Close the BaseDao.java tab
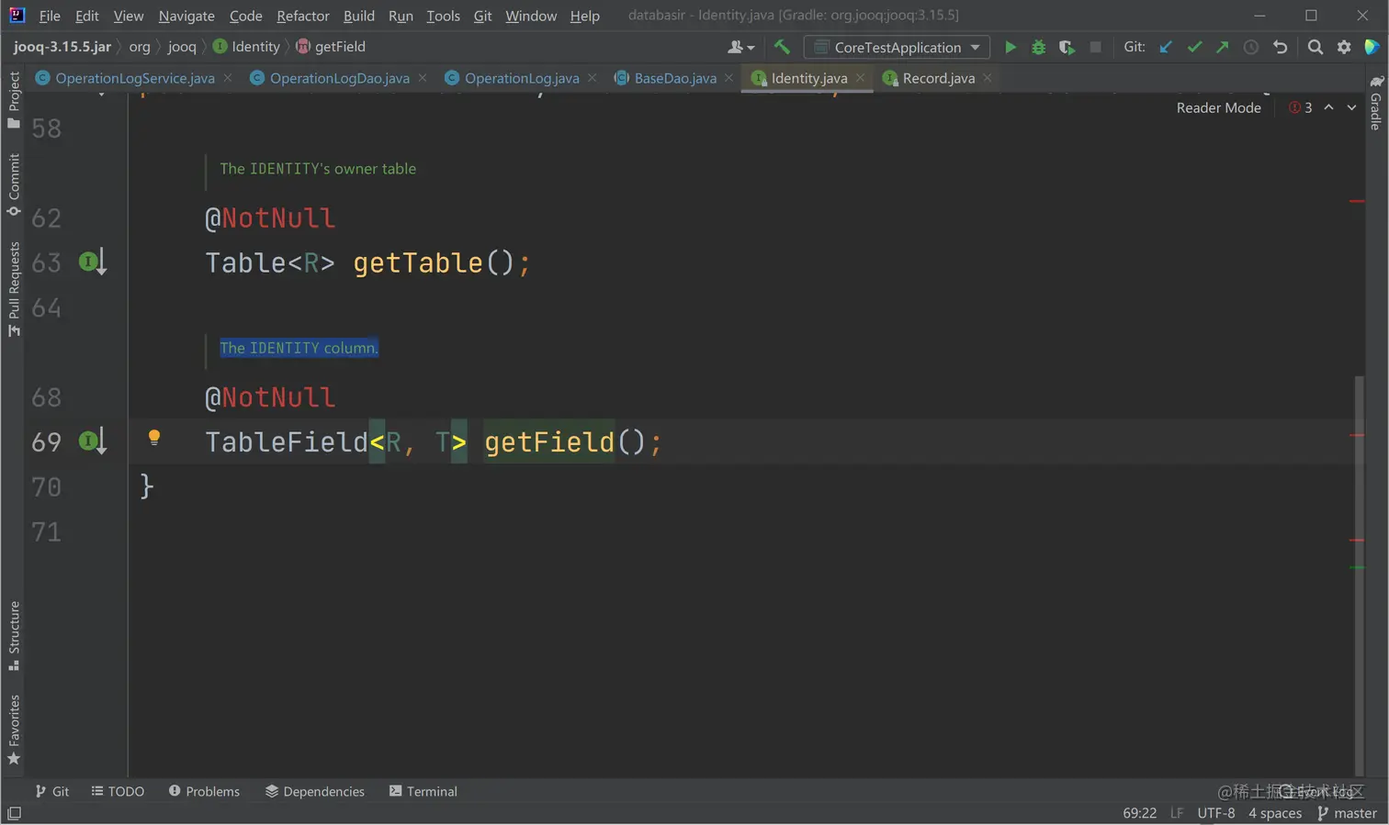This screenshot has height=825, width=1389. [728, 78]
